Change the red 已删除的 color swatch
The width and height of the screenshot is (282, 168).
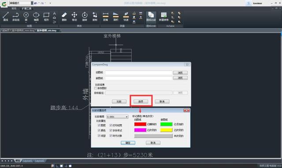point(140,124)
